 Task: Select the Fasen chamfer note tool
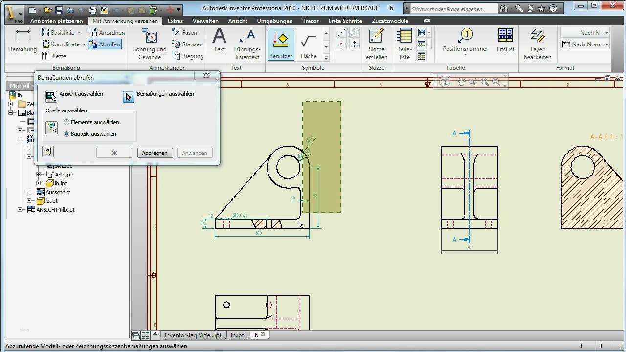(185, 32)
